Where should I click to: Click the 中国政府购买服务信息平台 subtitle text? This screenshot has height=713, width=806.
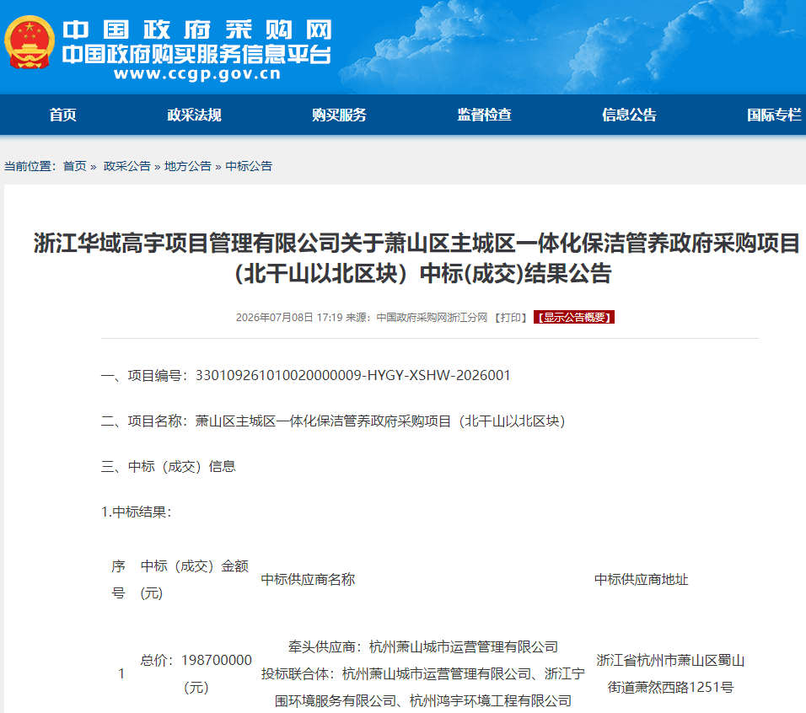196,55
